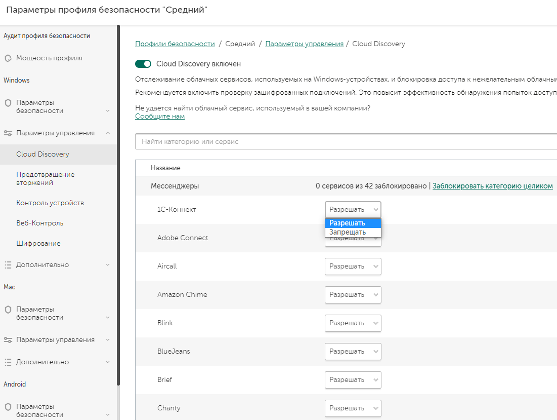This screenshot has width=557, height=420.
Task: Click the Заблокировать категорию целиком link
Action: point(493,186)
